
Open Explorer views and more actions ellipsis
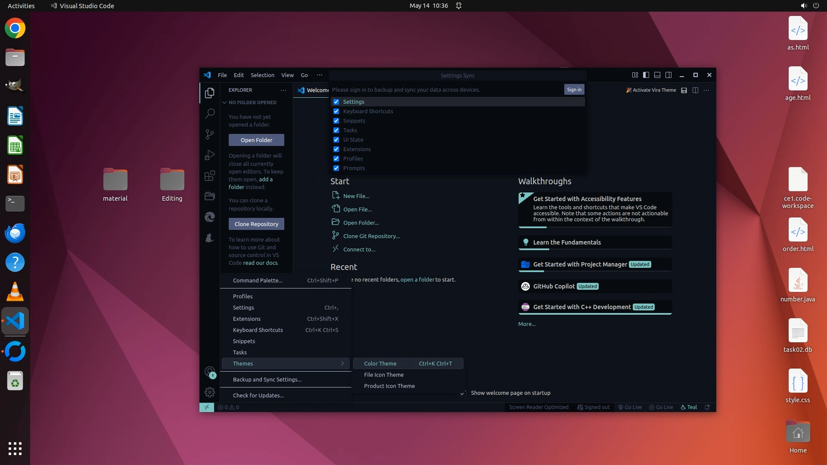(283, 90)
